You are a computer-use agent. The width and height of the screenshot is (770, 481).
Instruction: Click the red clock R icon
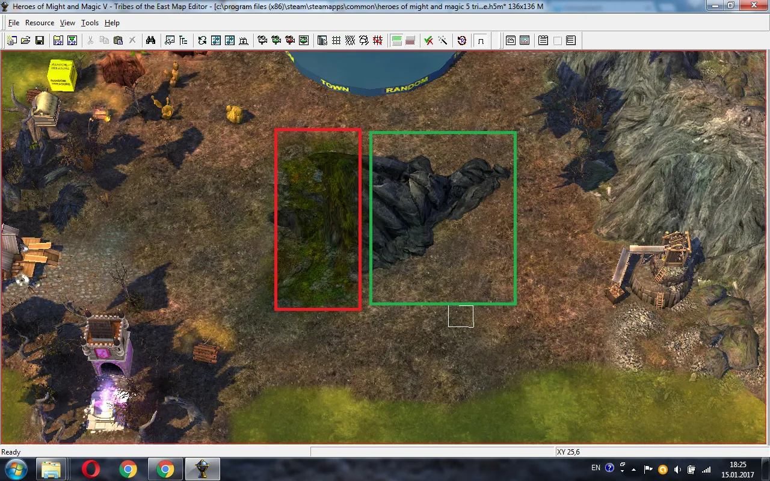pos(462,40)
